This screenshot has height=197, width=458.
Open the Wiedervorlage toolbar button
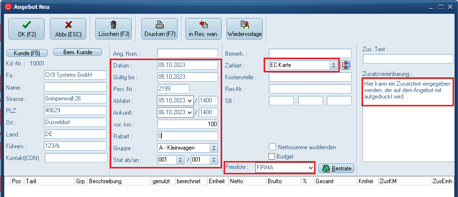tap(244, 29)
